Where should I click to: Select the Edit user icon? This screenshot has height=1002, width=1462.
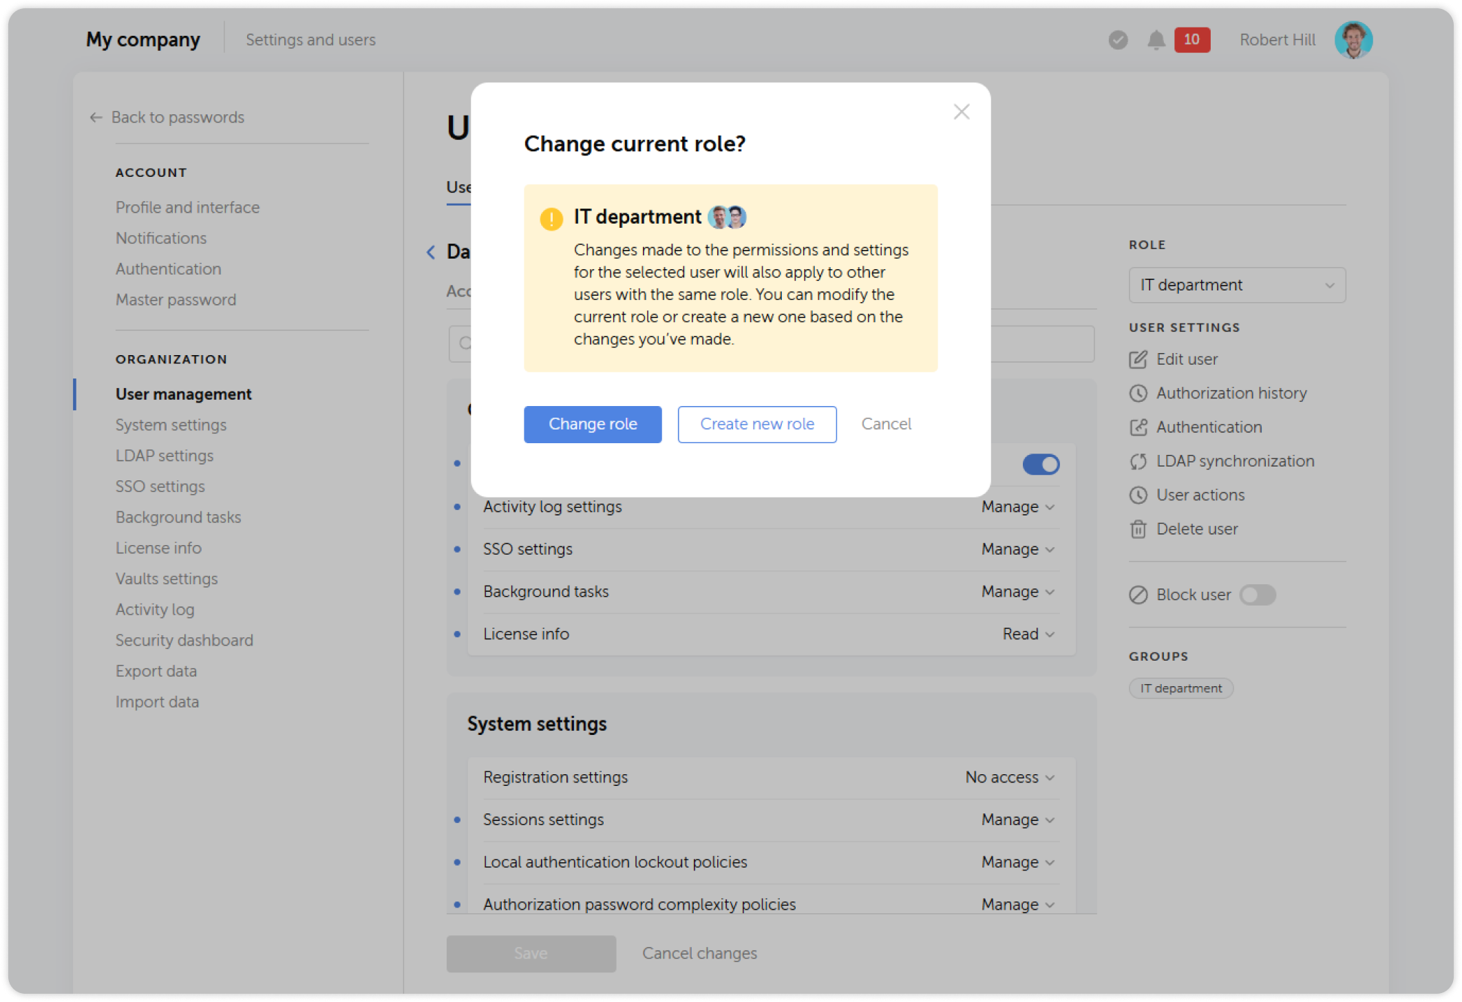(x=1138, y=359)
